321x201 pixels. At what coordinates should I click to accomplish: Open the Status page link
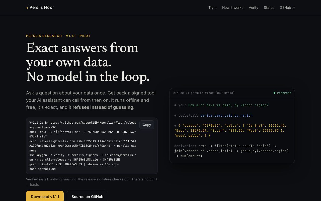(269, 8)
